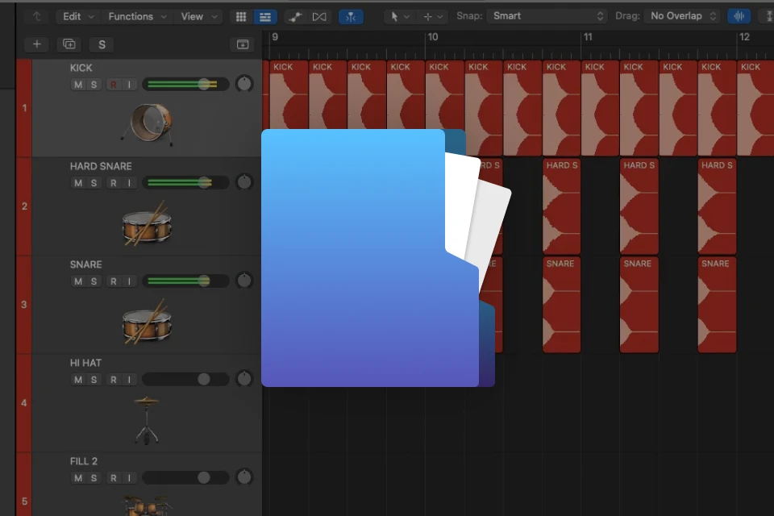Click the duplicate track icon
Image resolution: width=774 pixels, height=516 pixels.
(69, 44)
